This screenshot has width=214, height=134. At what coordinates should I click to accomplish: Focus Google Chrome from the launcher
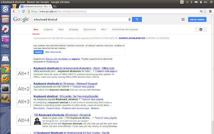[5, 69]
